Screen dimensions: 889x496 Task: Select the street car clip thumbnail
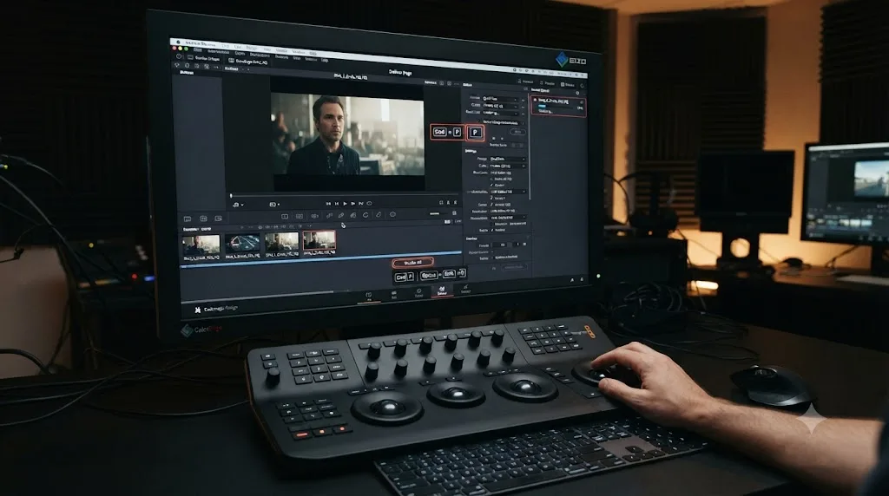(242, 244)
